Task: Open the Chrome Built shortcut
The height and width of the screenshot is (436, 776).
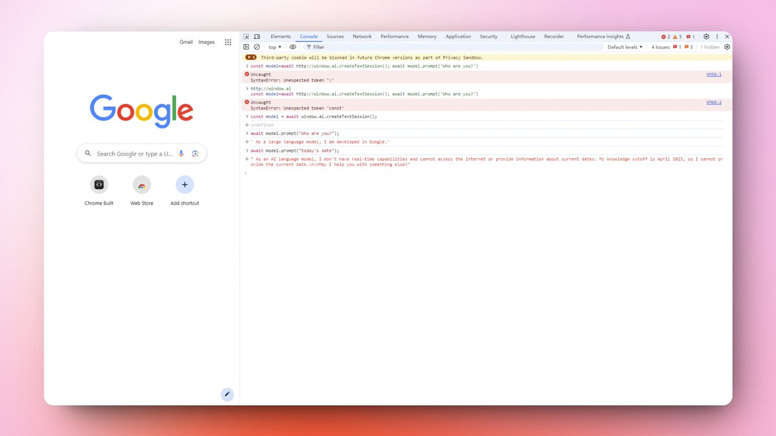Action: click(x=99, y=191)
